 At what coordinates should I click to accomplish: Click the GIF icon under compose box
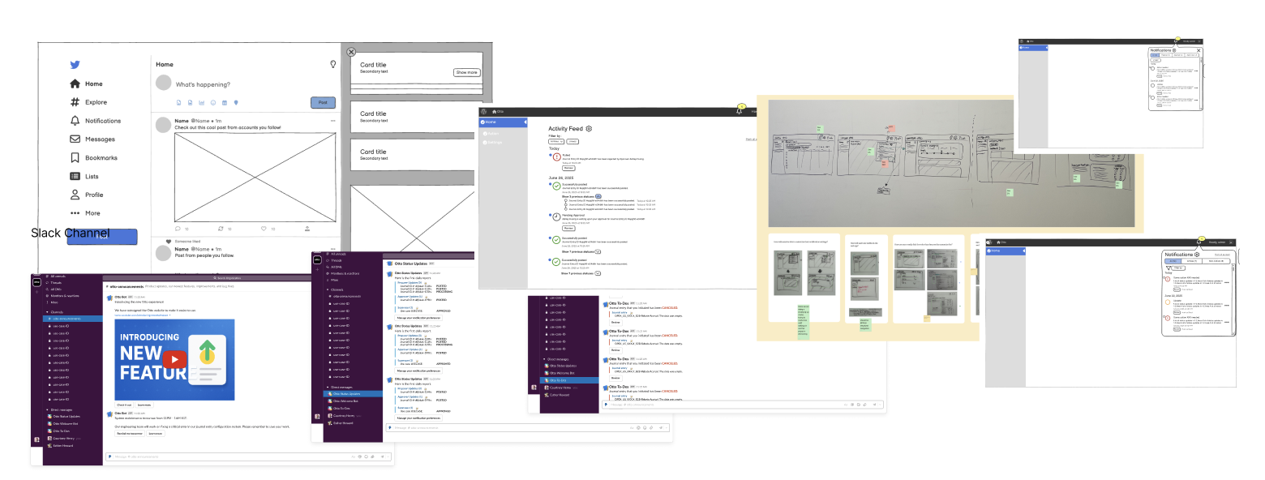point(190,103)
